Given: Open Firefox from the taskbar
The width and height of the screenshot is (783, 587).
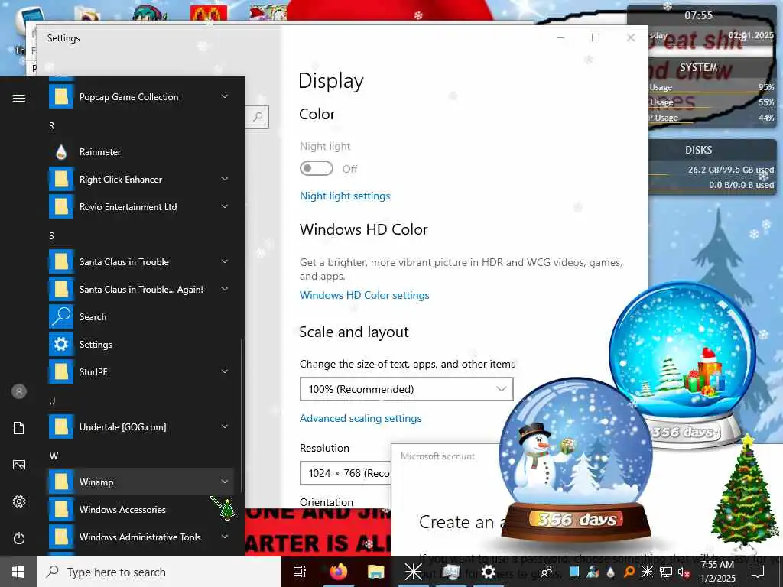Looking at the screenshot, I should 339,572.
